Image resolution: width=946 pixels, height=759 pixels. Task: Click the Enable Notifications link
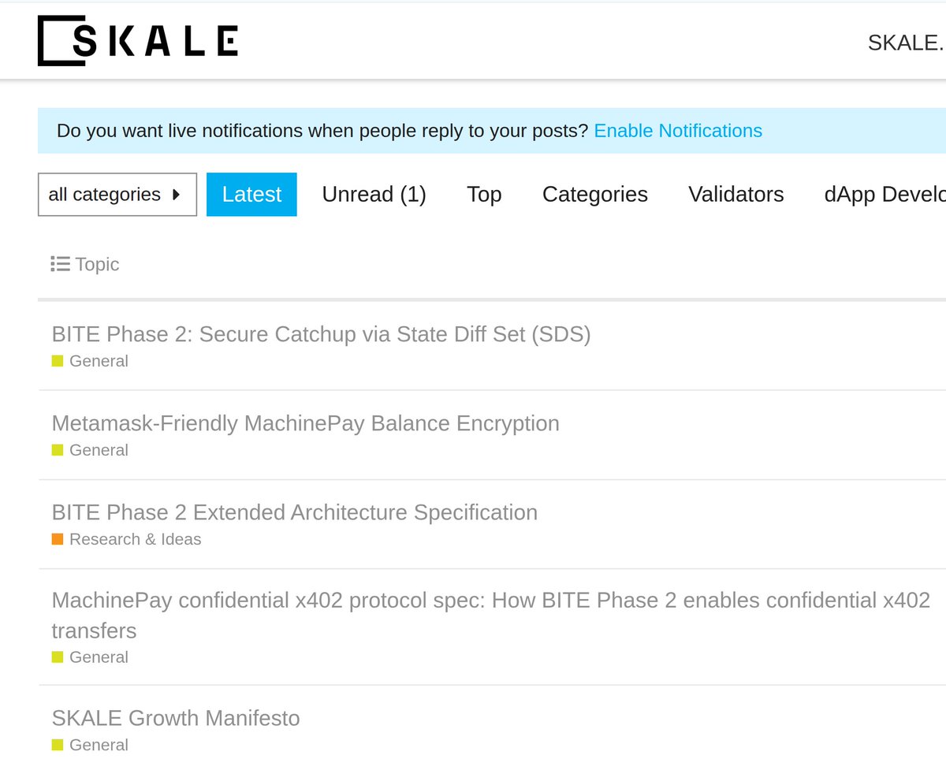point(678,131)
